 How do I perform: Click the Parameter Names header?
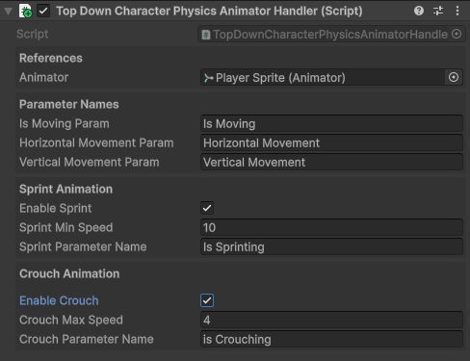[69, 104]
